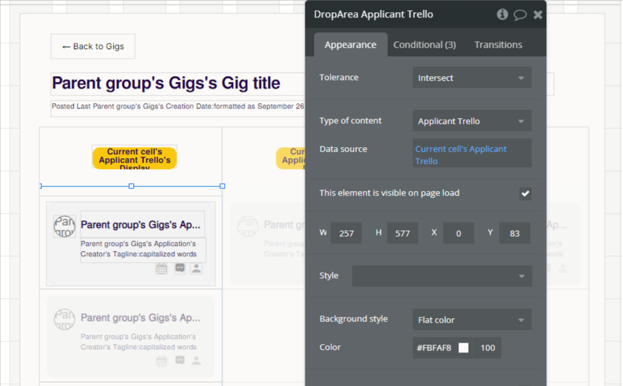Click the faded calendar icon in second-row card

(161, 361)
